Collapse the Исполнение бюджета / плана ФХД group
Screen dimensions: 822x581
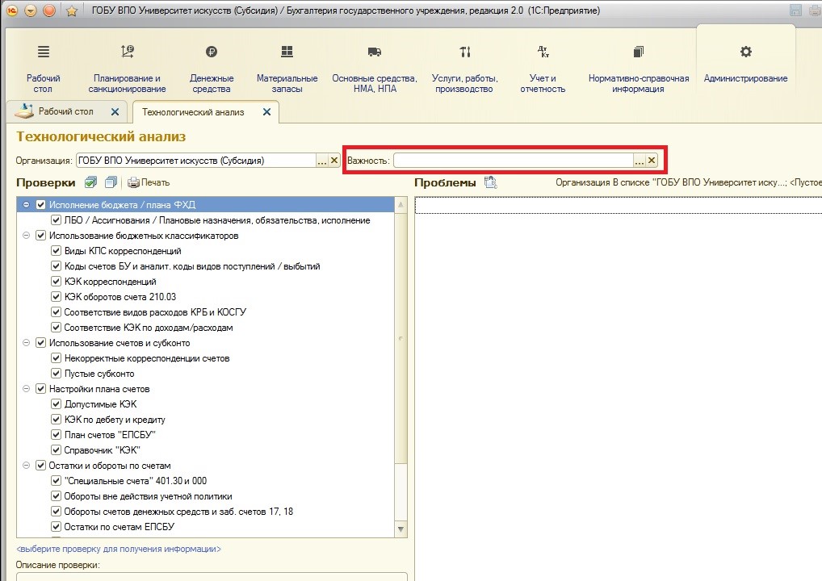(x=27, y=205)
